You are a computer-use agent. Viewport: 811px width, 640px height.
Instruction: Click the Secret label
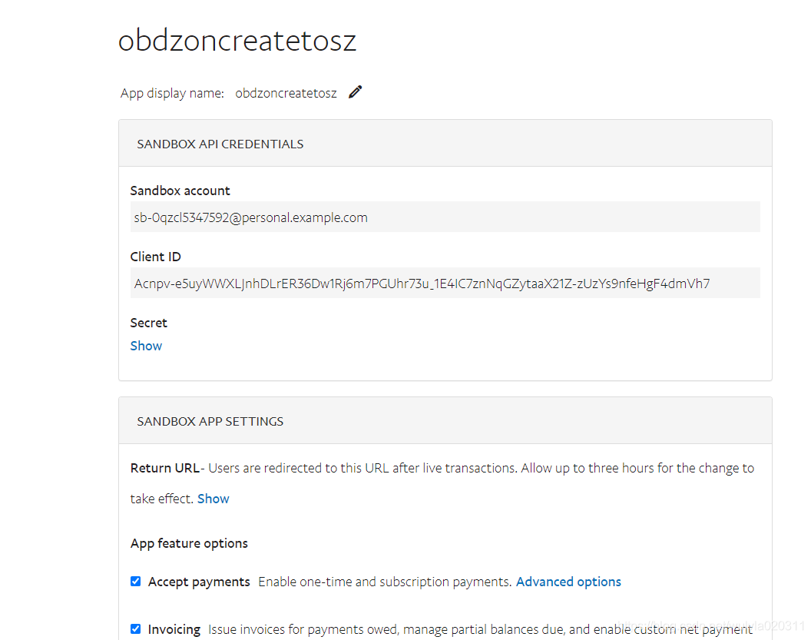point(148,323)
